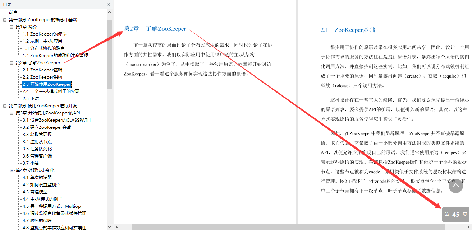
Task: Open the 前言 entry in the outline
Action: [x=13, y=13]
